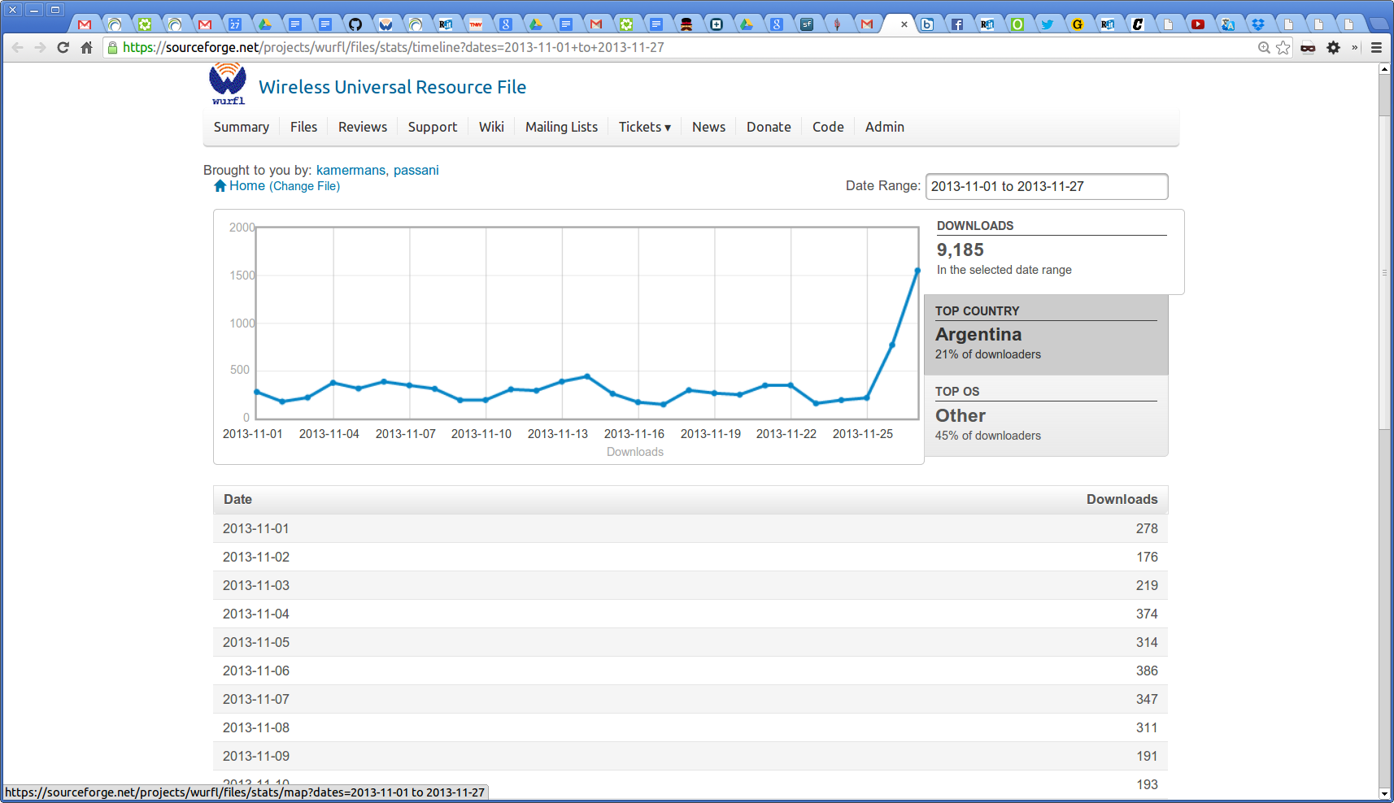Open the Chrome hamburger menu
The image size is (1394, 803).
tap(1376, 48)
